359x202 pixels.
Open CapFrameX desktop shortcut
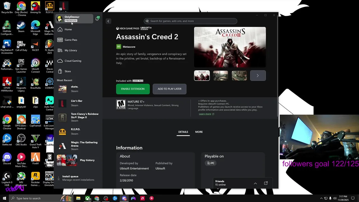coord(35,121)
